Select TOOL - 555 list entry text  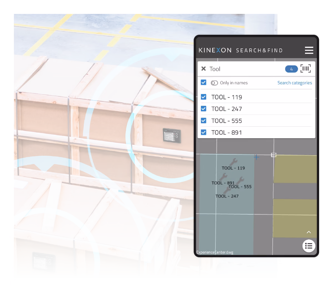click(x=227, y=121)
